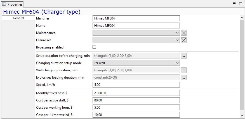This screenshot has height=119, width=245.
Task: Click the Failure set label
Action: pyautogui.click(x=43, y=40)
